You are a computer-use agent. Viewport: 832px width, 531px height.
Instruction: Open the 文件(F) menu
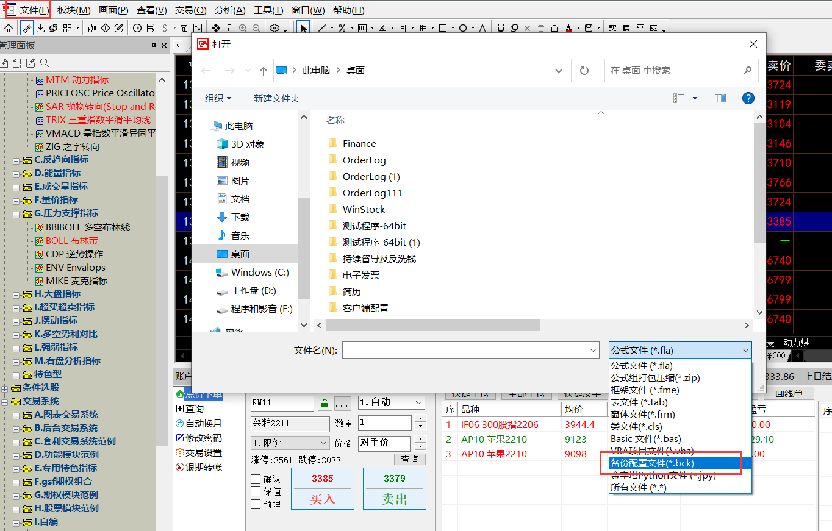35,10
